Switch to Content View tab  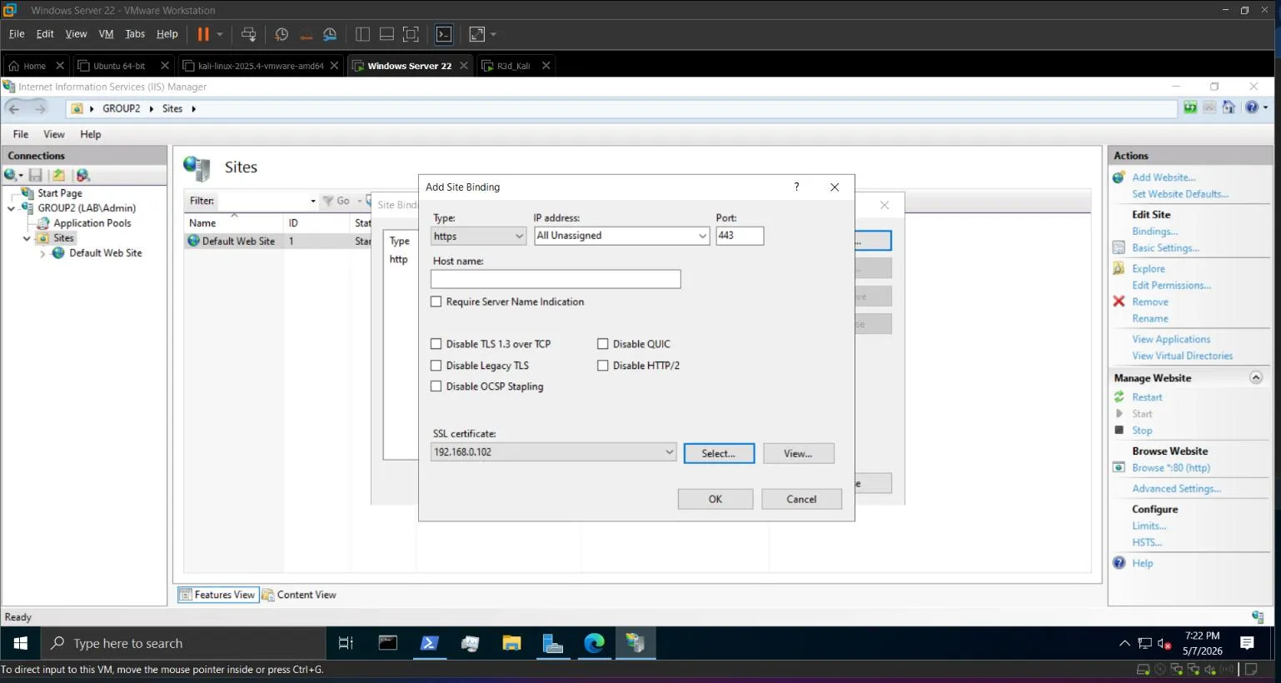(299, 595)
